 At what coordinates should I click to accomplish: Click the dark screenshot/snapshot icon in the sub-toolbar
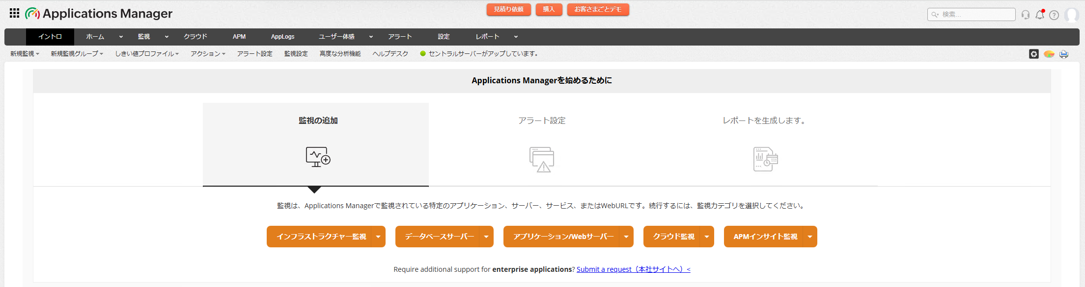[1034, 54]
